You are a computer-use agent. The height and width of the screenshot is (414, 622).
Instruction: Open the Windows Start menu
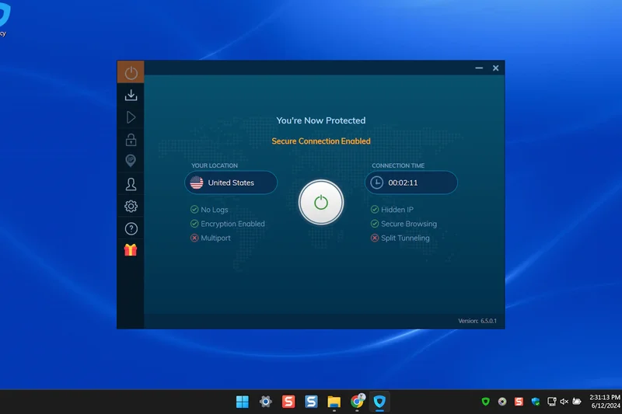243,402
